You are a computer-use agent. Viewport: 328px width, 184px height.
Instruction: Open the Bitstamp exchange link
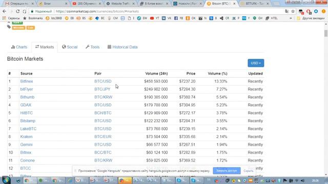pyautogui.click(x=28, y=121)
